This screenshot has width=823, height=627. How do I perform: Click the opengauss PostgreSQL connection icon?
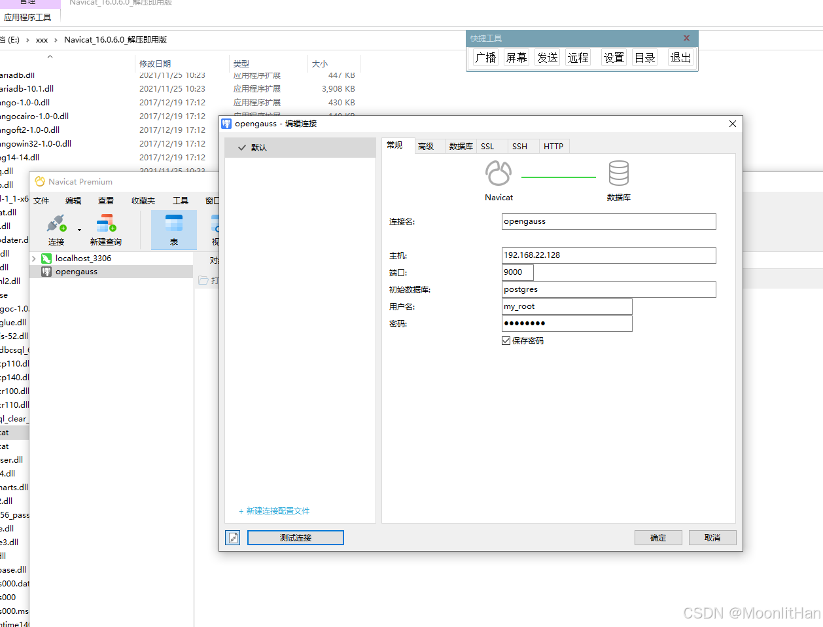click(x=46, y=272)
